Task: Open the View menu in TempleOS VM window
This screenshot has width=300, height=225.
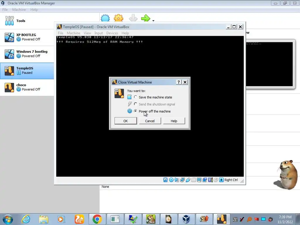Action: coord(87,33)
